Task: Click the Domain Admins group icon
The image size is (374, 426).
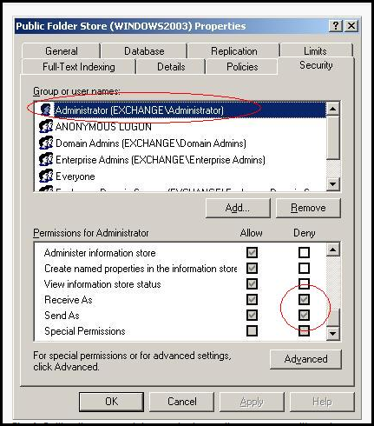Action: [46, 143]
